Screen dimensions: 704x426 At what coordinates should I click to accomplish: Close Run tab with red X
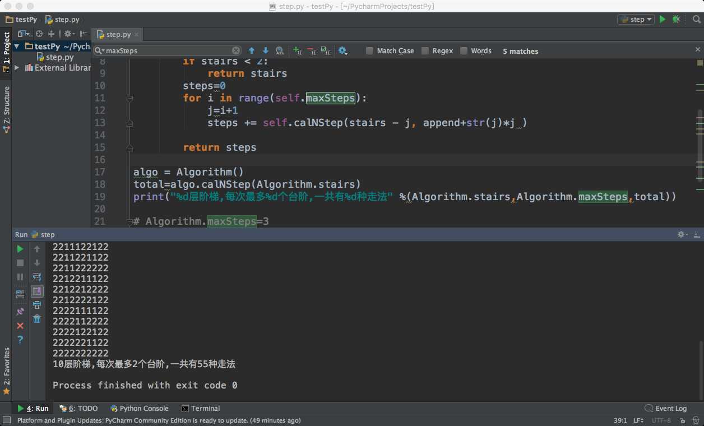pos(20,326)
